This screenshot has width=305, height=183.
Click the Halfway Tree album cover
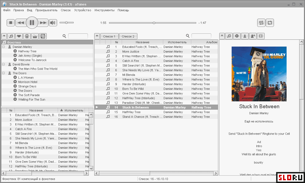(259, 74)
